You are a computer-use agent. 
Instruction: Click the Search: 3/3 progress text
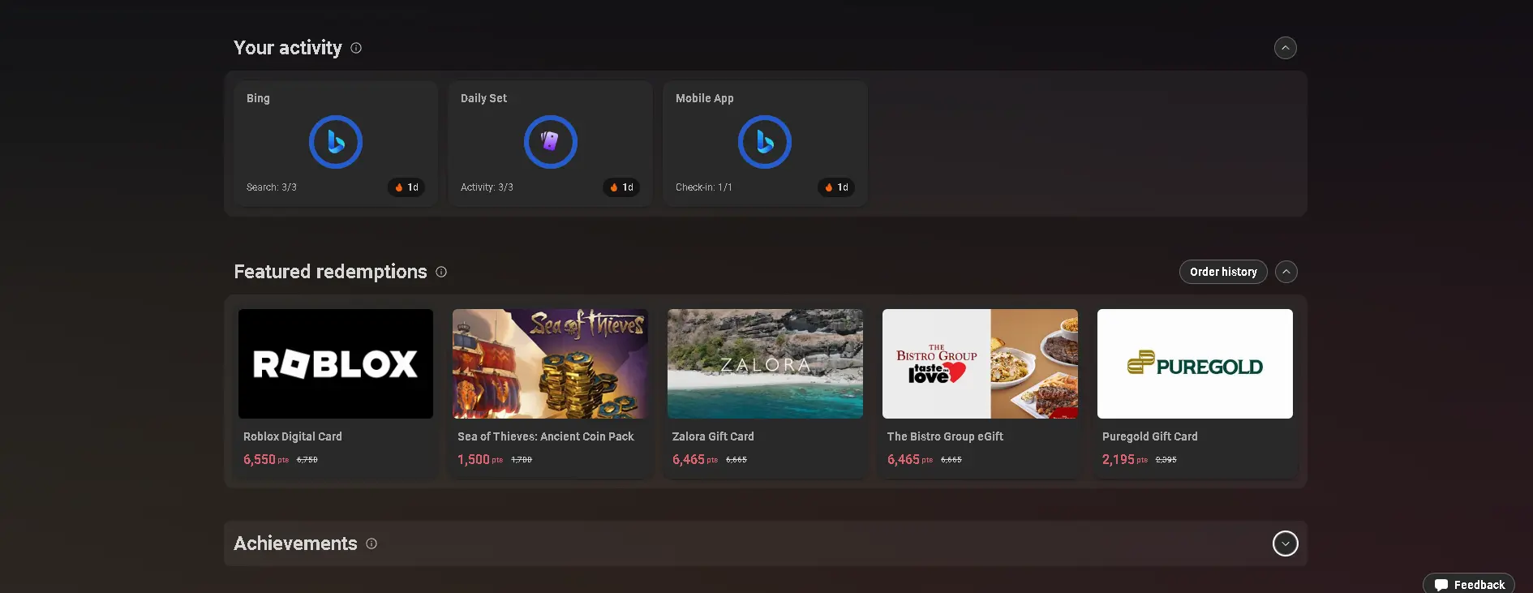[x=272, y=187]
